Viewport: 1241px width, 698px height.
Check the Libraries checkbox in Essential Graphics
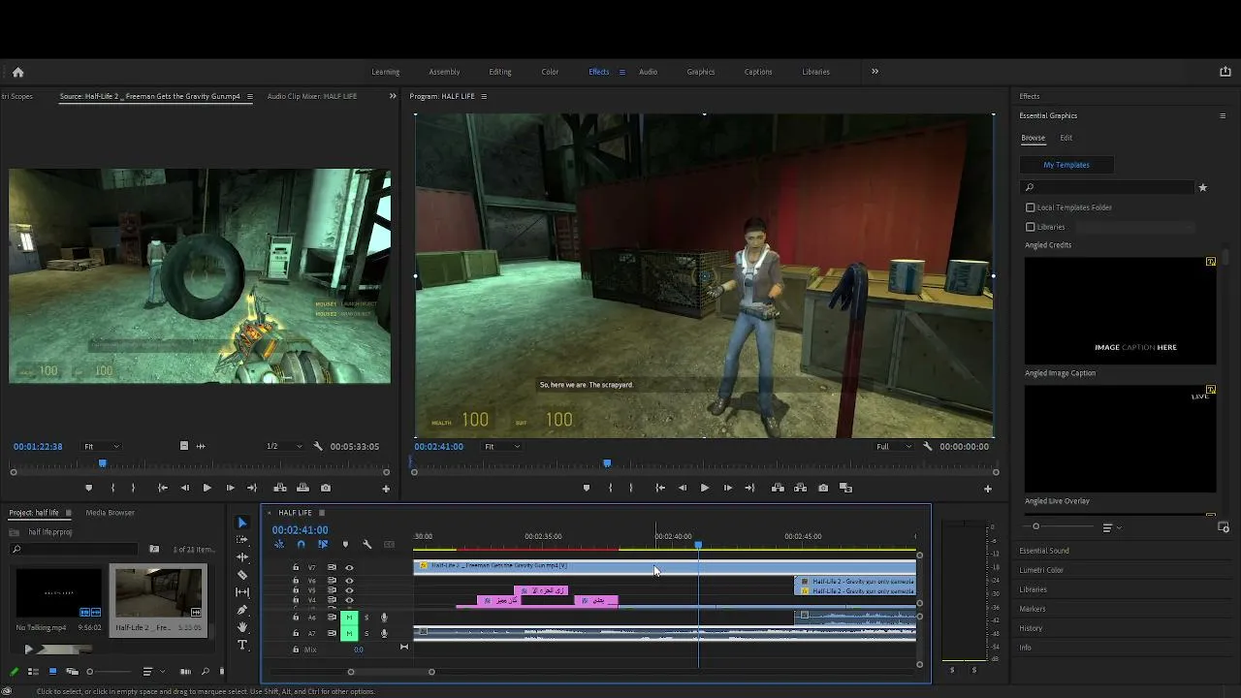(1031, 227)
